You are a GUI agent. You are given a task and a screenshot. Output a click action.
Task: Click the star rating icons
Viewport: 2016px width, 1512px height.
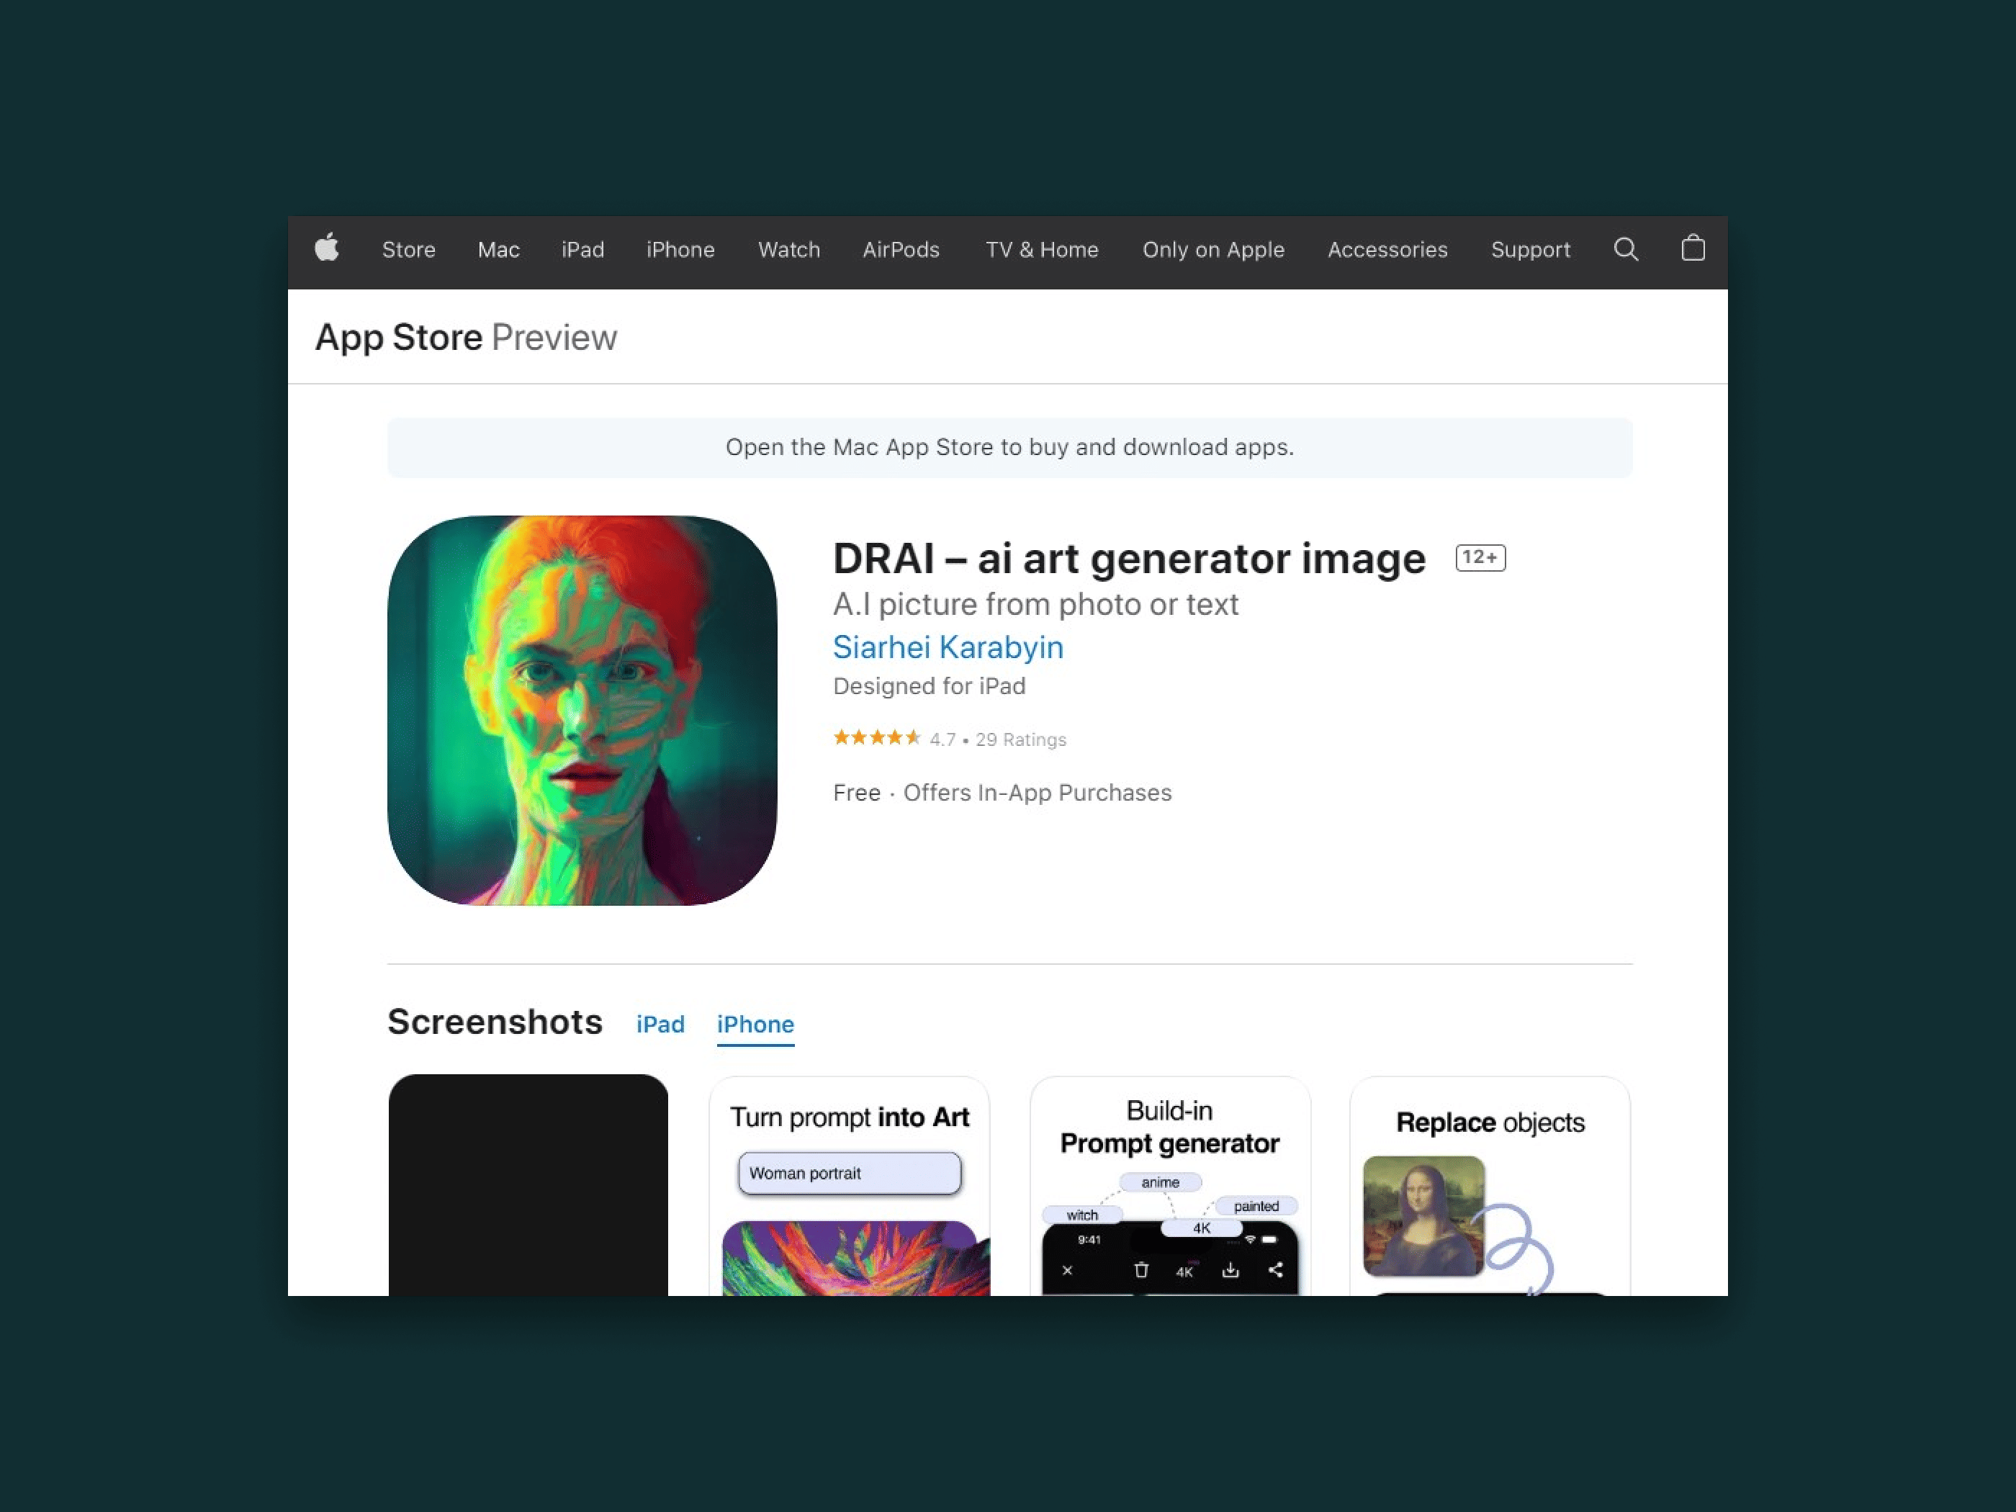coord(877,738)
